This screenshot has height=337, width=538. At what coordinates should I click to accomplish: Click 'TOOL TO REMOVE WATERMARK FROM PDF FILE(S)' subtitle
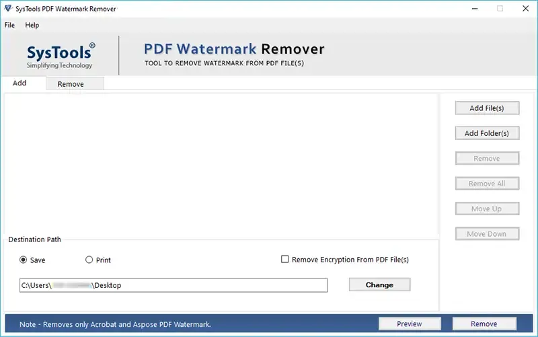224,63
